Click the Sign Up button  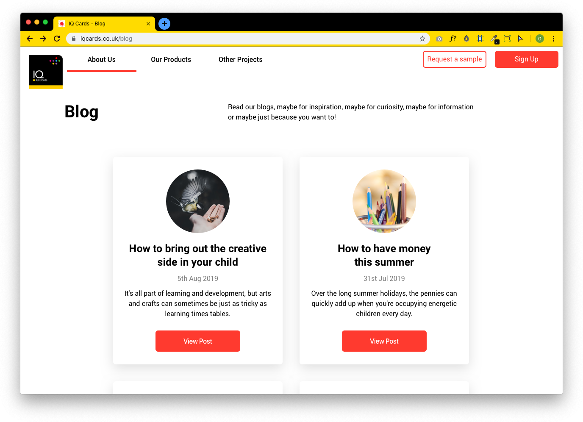pyautogui.click(x=527, y=59)
